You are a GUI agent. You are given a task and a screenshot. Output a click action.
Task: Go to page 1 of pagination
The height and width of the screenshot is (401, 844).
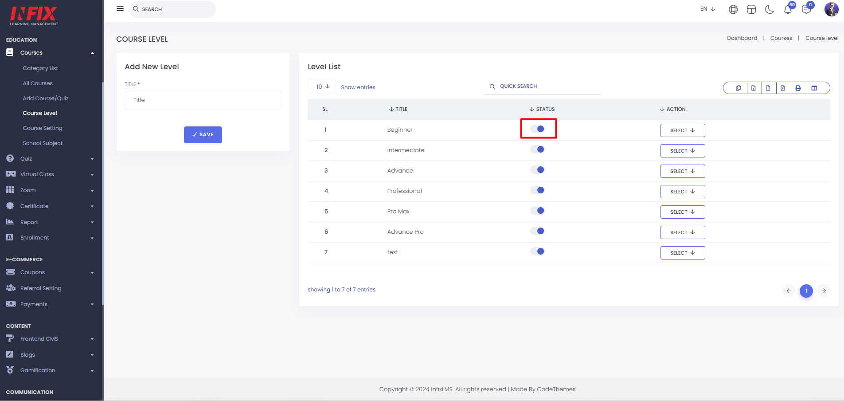click(806, 291)
